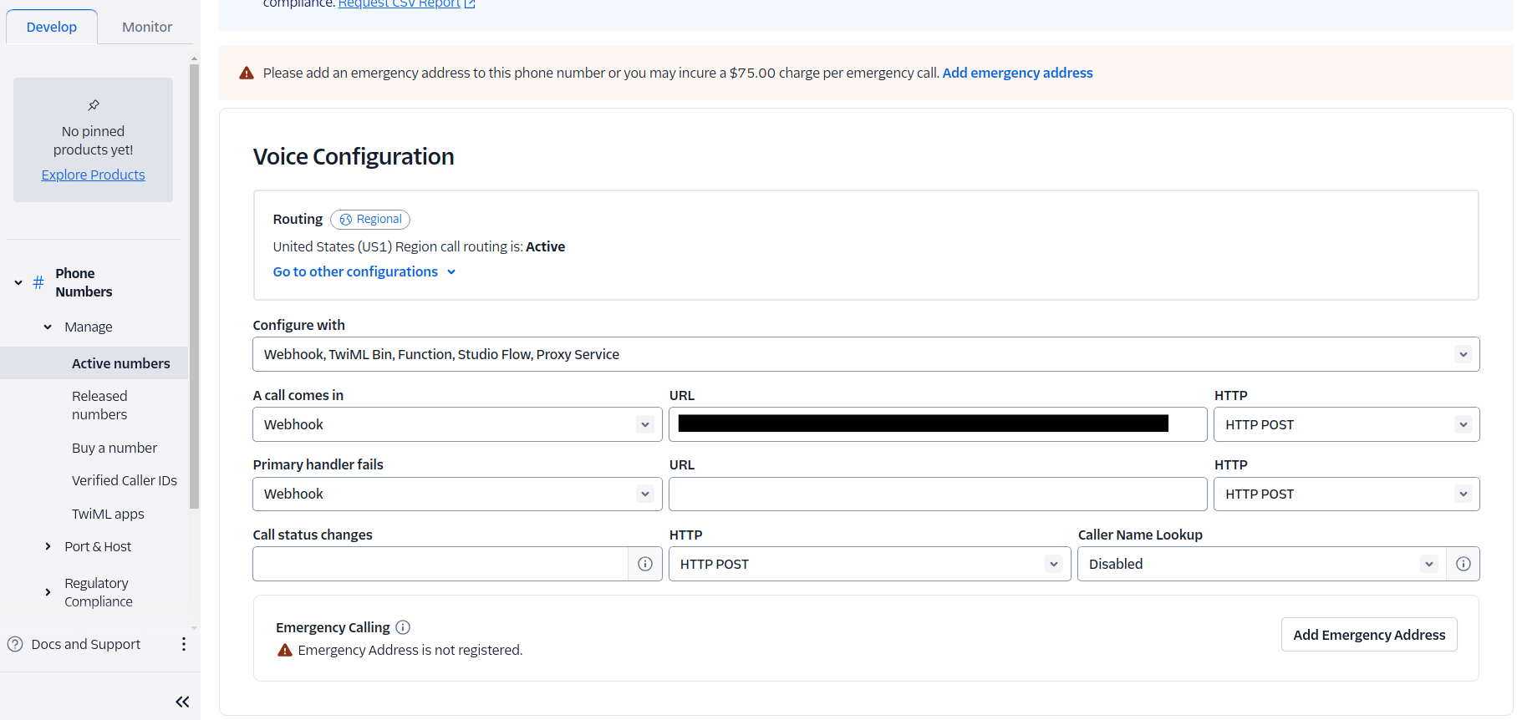Screen dimensions: 1517x720
Task: Open the Configure with dropdown
Action: tap(865, 354)
